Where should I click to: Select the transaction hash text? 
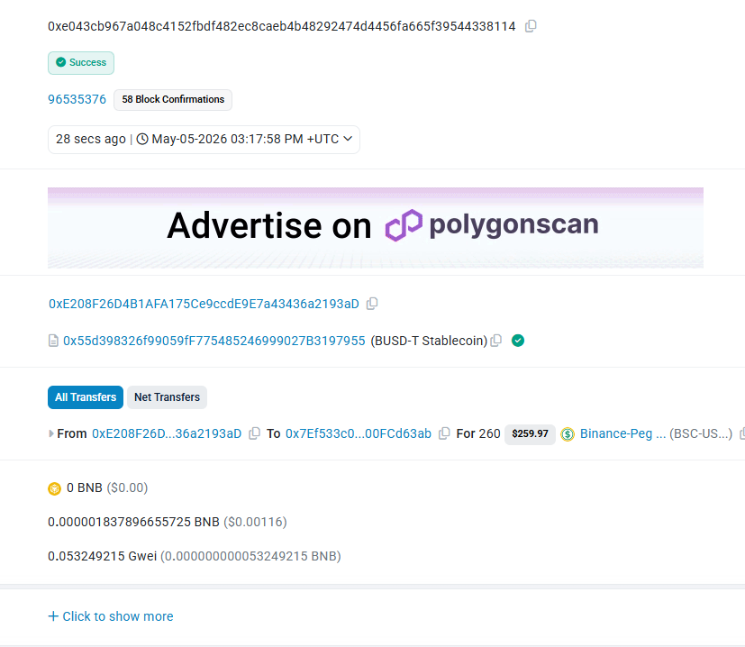282,26
